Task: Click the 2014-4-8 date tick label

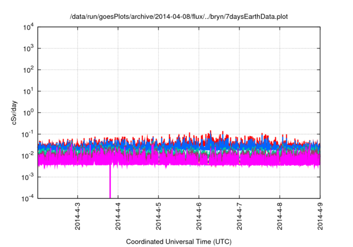Action: coord(280,216)
